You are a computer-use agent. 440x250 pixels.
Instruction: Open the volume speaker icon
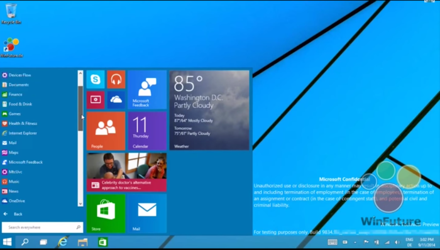pos(397,242)
